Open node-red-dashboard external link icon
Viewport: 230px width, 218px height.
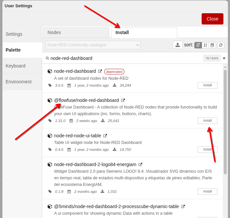[100, 71]
